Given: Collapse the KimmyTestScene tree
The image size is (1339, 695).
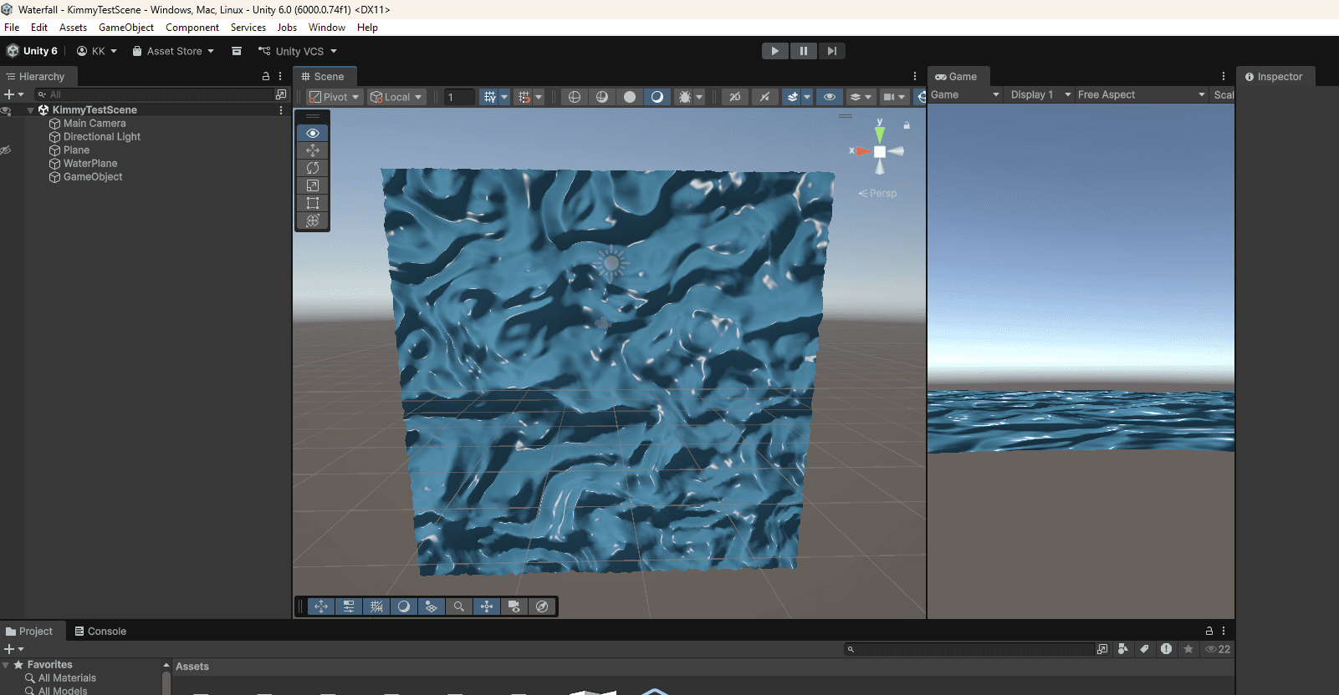Looking at the screenshot, I should pos(31,110).
